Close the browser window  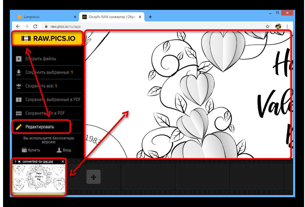(287, 13)
